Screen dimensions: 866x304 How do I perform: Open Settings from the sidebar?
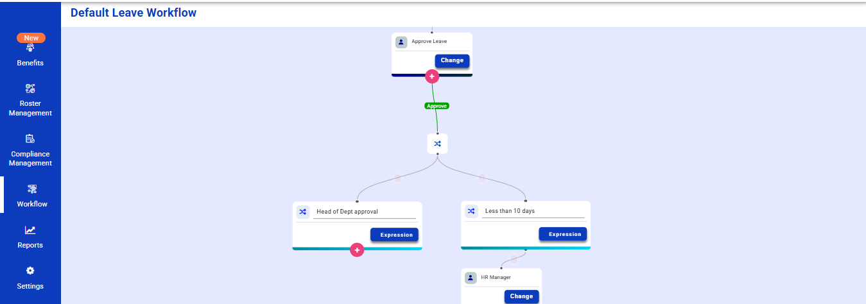coord(30,278)
